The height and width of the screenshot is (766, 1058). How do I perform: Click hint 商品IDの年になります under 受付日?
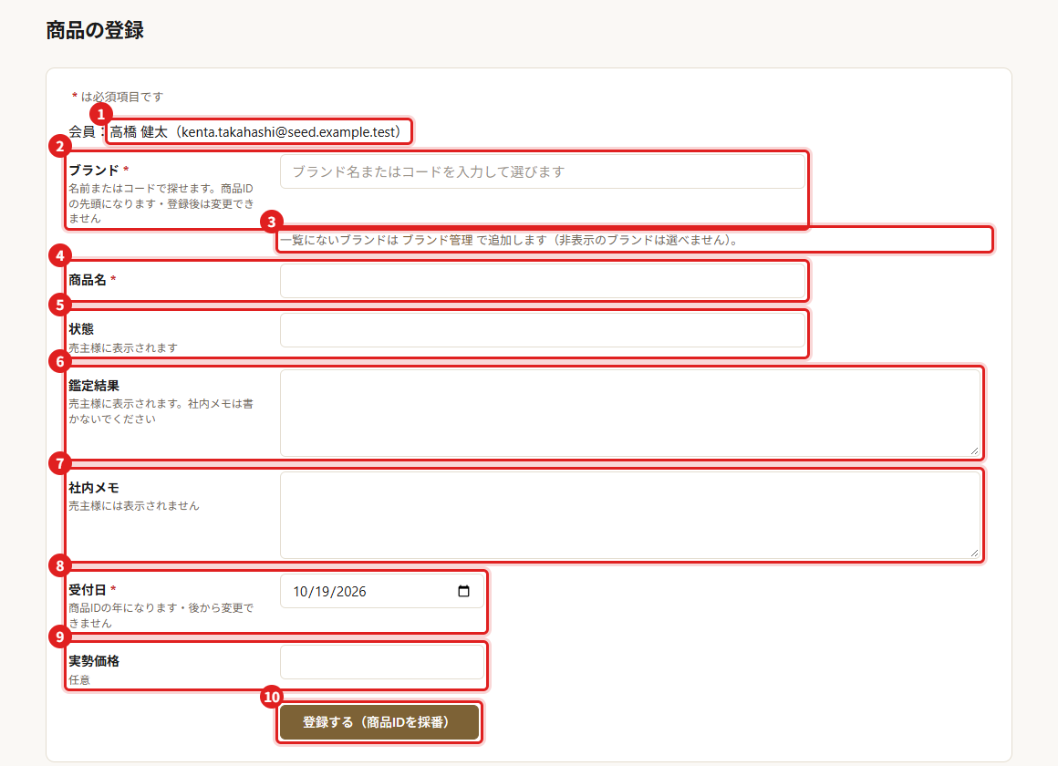[161, 615]
